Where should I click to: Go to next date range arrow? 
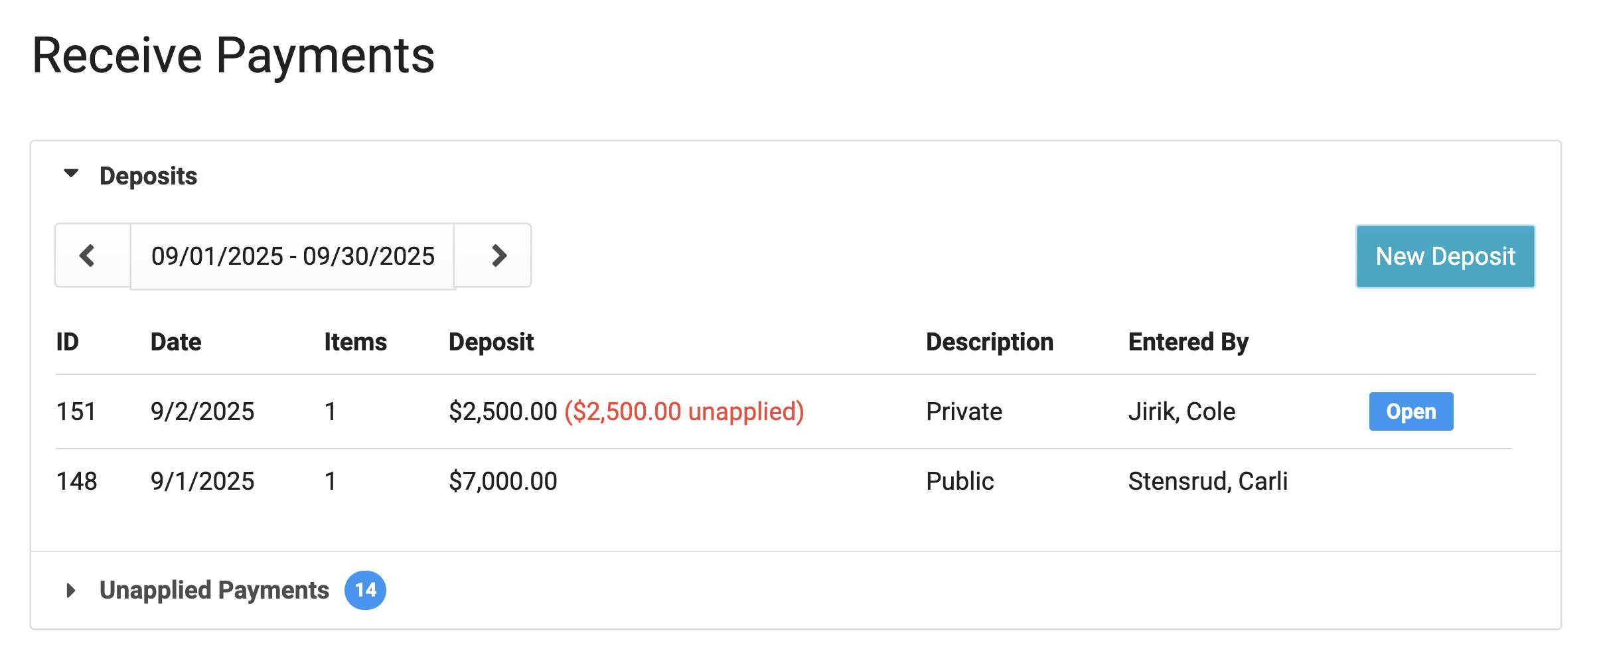pos(498,256)
